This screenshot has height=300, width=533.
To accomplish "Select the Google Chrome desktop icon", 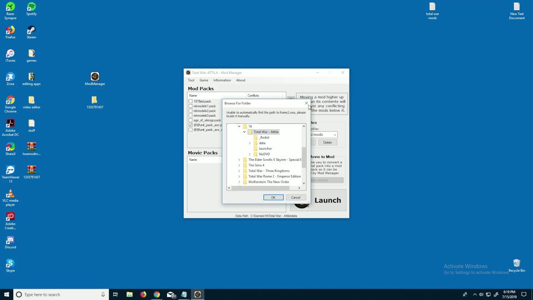I will 10,104.
